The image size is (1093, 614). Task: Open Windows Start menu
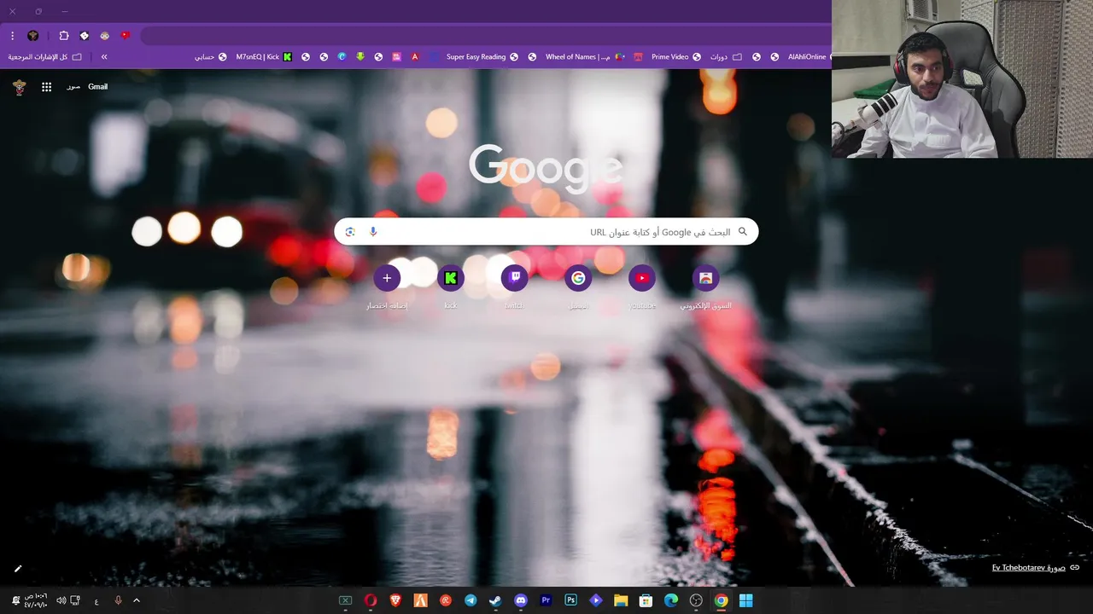745,600
